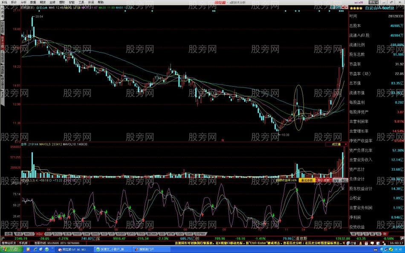Click the wrench settings icon
Viewport: 405px width, 253px height.
click(402, 238)
